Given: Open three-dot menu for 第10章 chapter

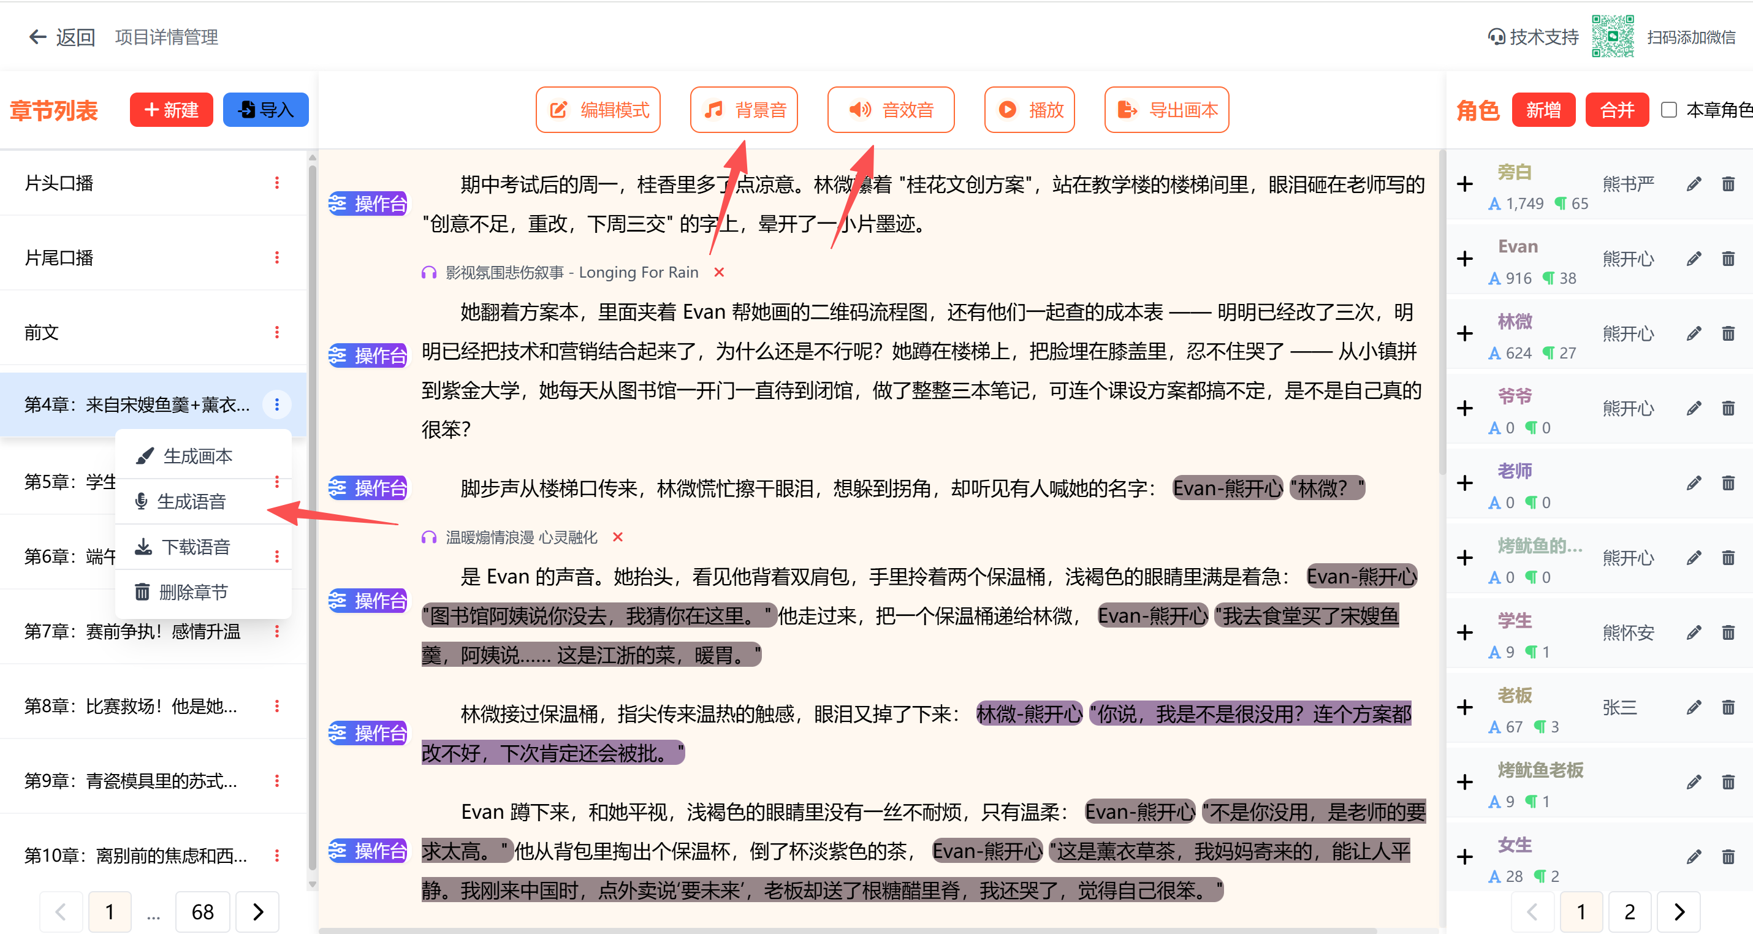Looking at the screenshot, I should (x=277, y=856).
